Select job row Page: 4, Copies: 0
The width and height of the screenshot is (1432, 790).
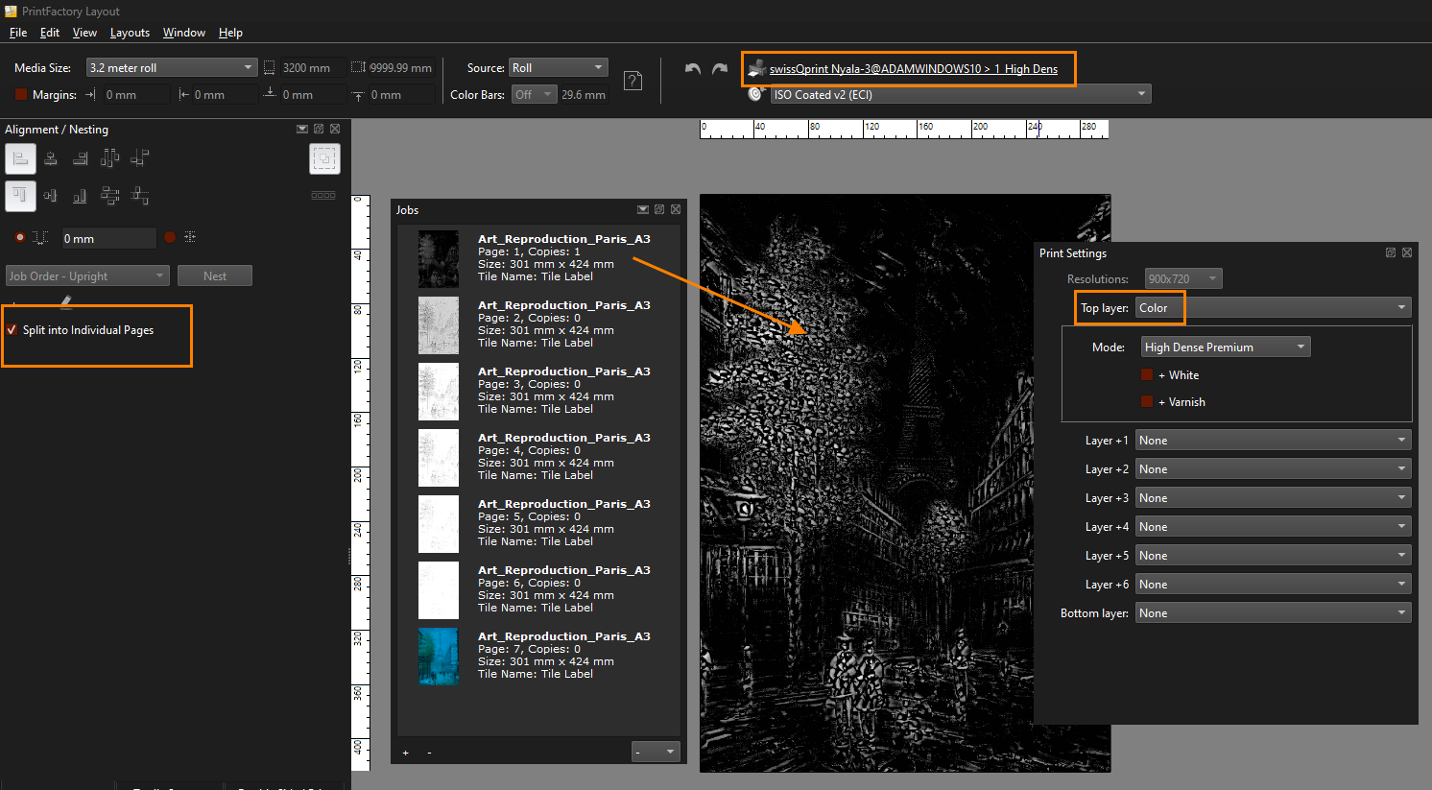click(x=539, y=457)
